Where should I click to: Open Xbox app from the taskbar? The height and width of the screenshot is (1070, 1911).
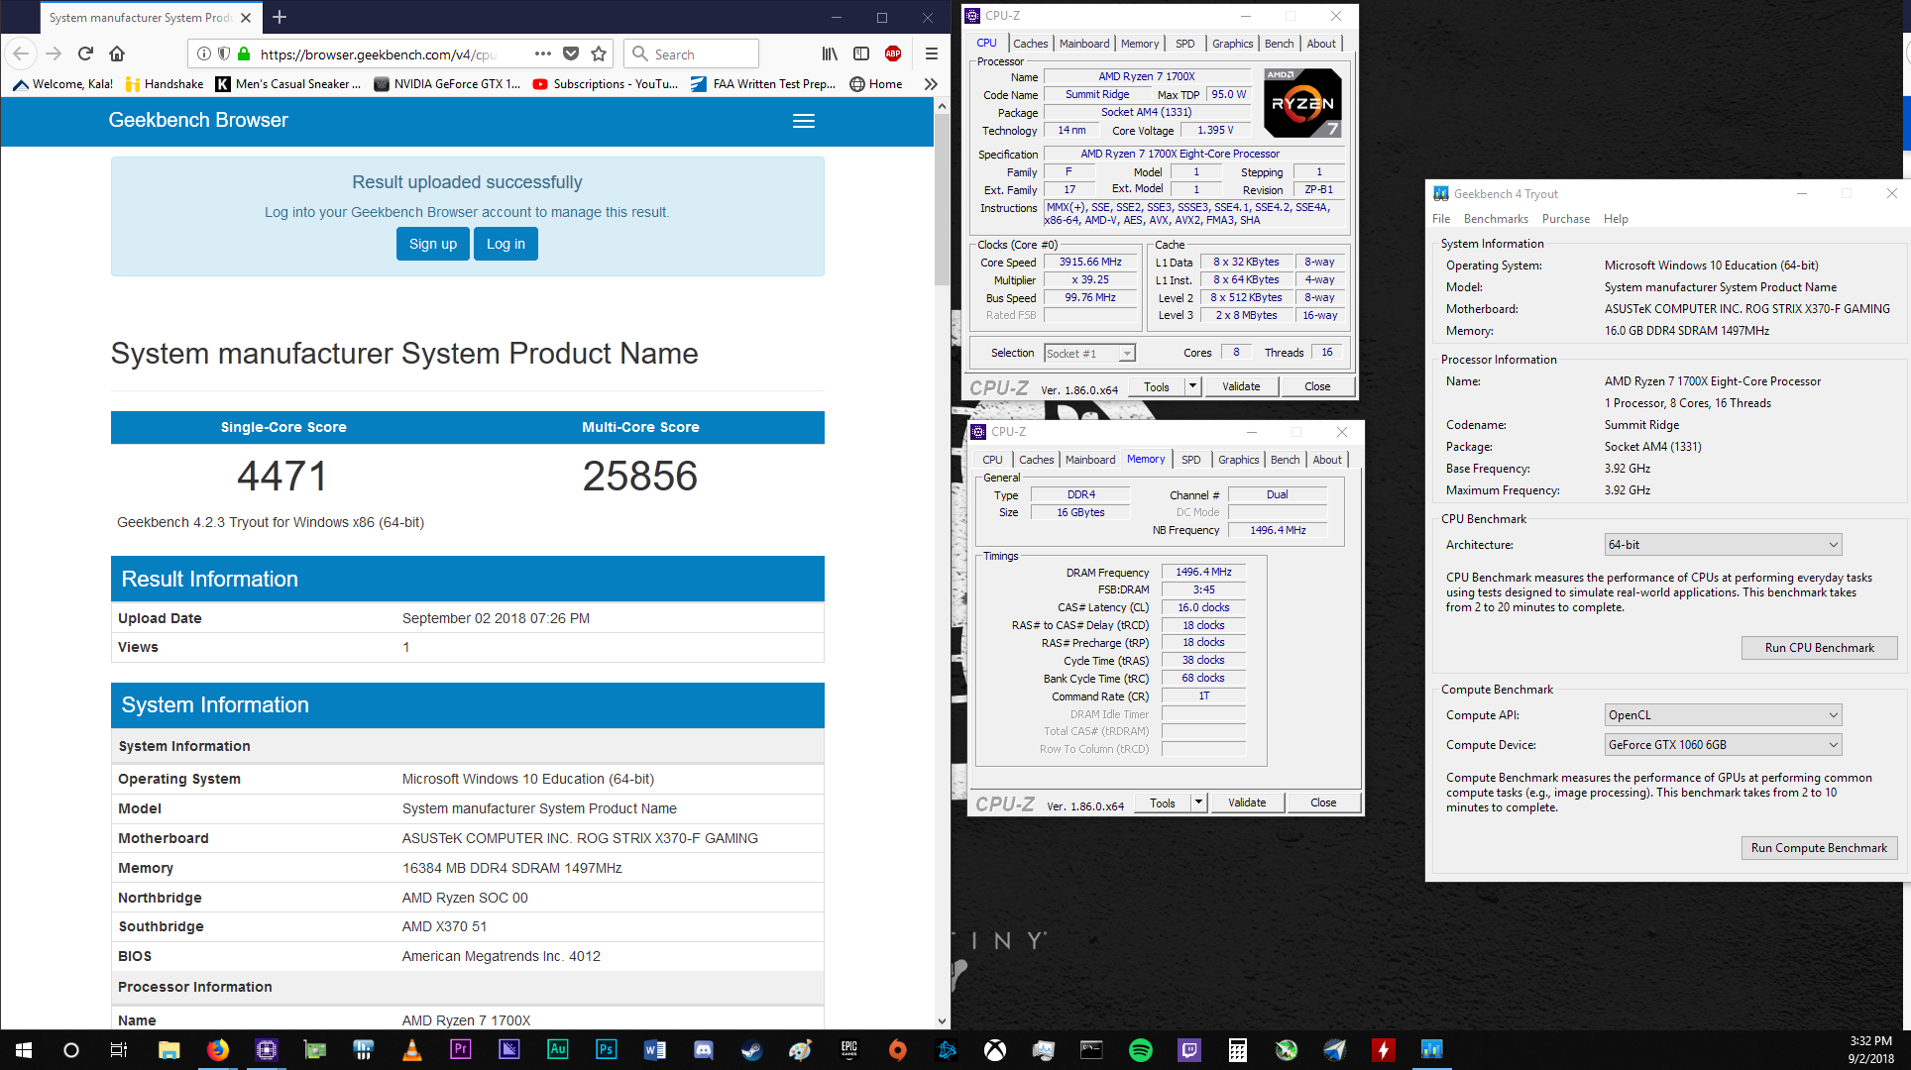pos(994,1050)
